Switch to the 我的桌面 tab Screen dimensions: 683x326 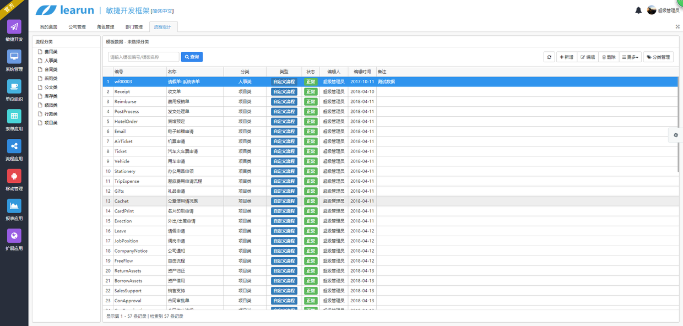[48, 26]
